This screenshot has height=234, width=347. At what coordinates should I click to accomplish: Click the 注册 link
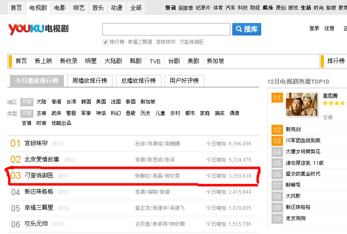tap(329, 28)
